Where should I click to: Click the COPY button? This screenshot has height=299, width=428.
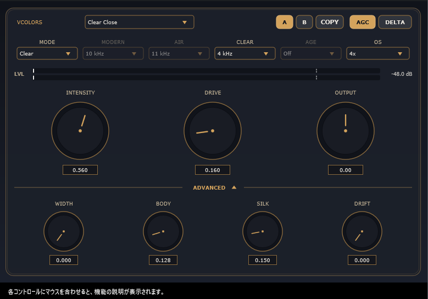click(330, 22)
